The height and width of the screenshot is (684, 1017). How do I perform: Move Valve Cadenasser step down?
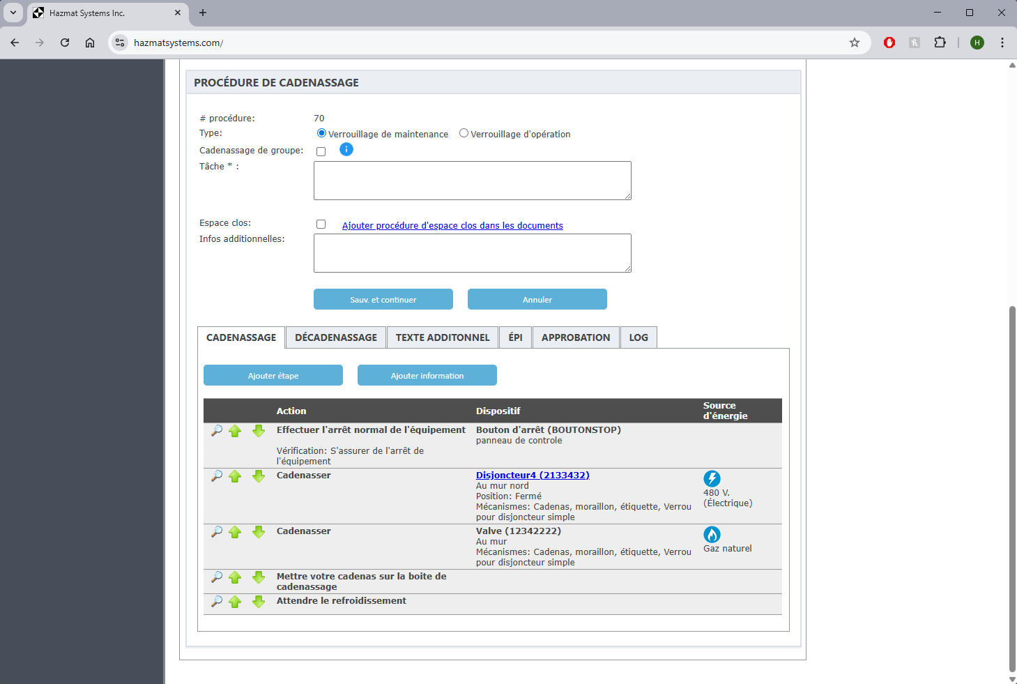point(259,532)
